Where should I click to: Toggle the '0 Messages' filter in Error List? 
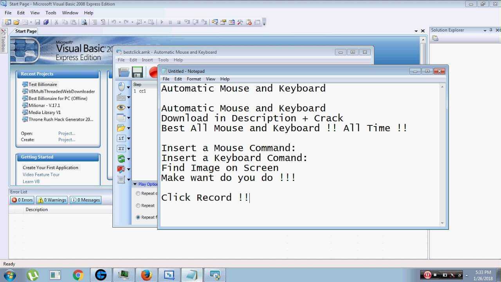click(x=86, y=200)
